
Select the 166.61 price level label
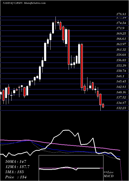121,39
